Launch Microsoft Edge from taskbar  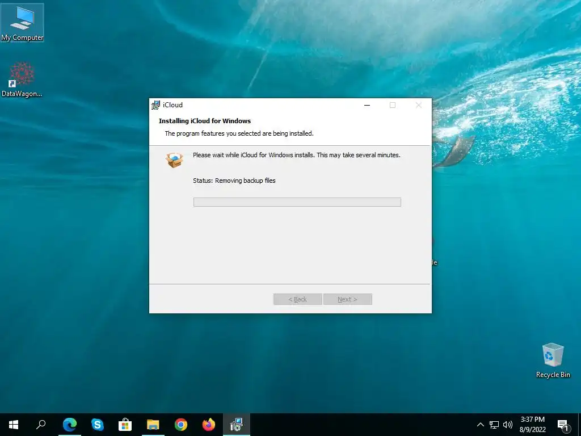click(x=70, y=425)
